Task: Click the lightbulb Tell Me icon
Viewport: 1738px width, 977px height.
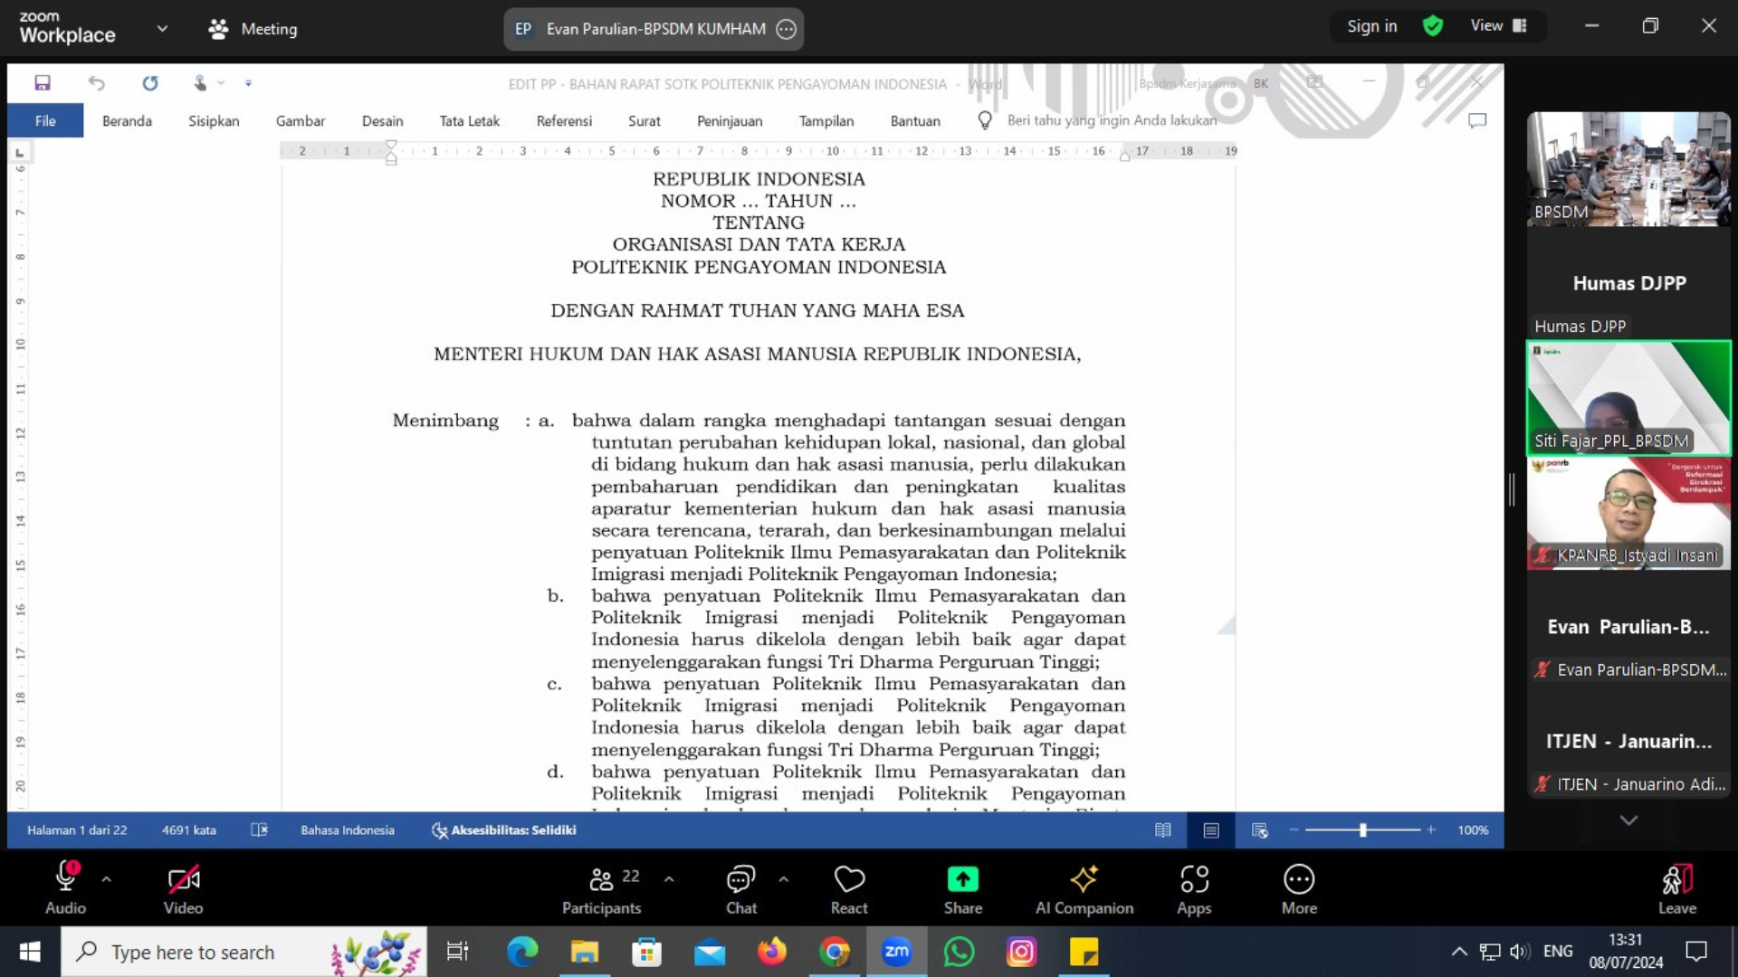Action: pos(985,119)
